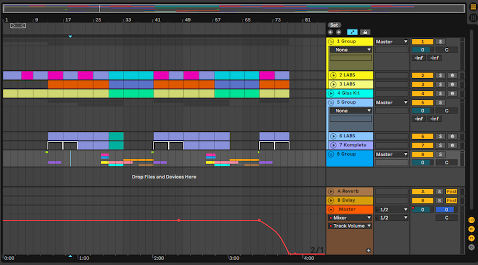Toggle track activator 7 for Komplete
The width and height of the screenshot is (478, 265).
tap(422, 145)
